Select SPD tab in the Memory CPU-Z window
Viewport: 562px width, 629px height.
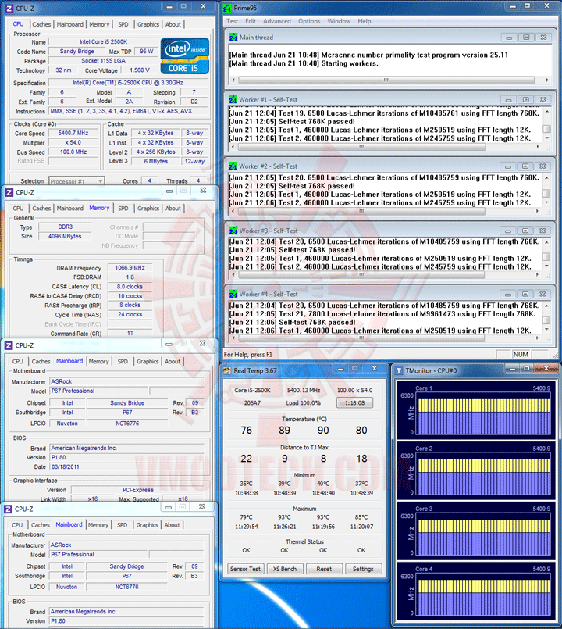(x=123, y=209)
